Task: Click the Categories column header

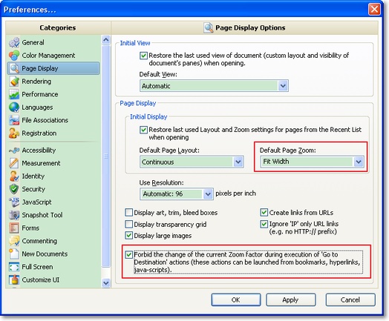Action: (x=58, y=27)
